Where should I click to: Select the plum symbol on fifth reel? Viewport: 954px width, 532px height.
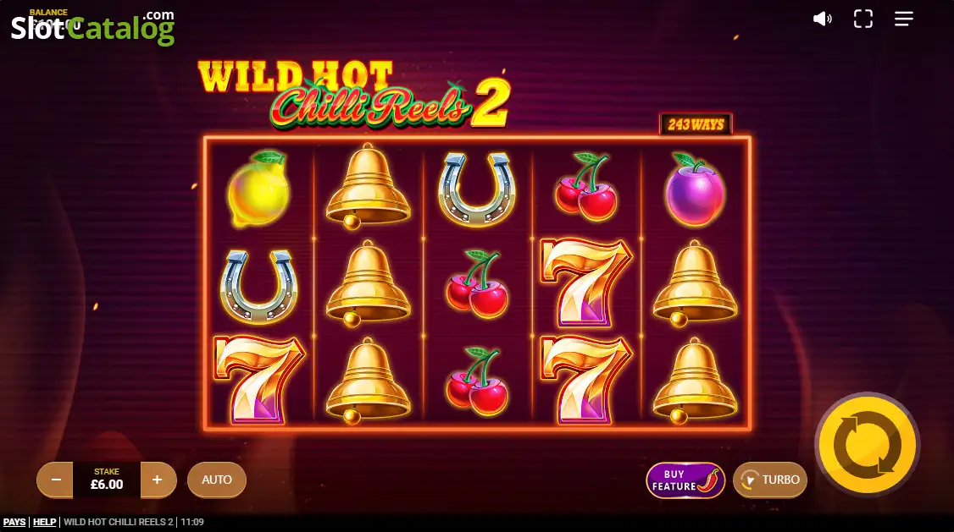pyautogui.click(x=695, y=189)
